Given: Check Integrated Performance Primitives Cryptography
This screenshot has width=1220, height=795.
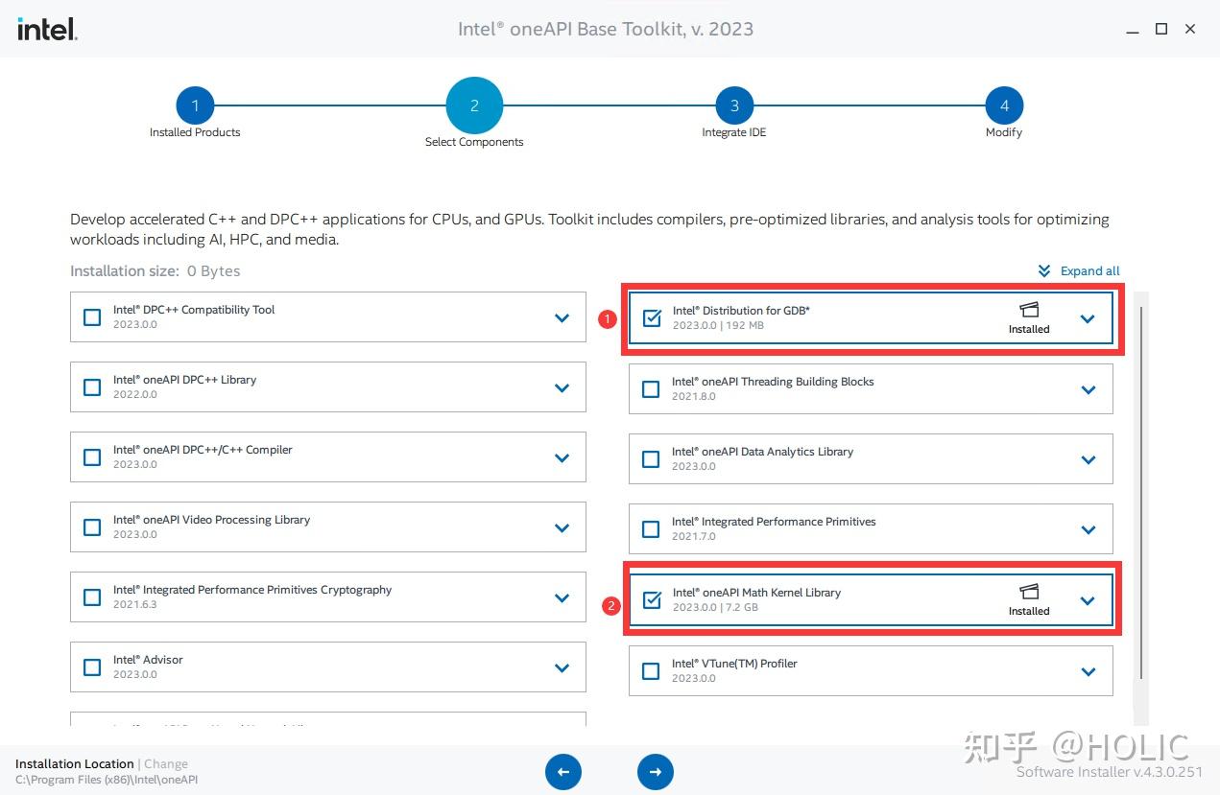Looking at the screenshot, I should (92, 597).
